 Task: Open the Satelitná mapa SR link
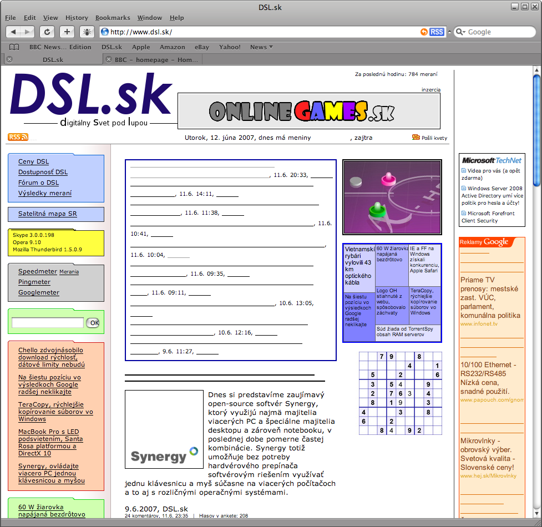pyautogui.click(x=48, y=214)
